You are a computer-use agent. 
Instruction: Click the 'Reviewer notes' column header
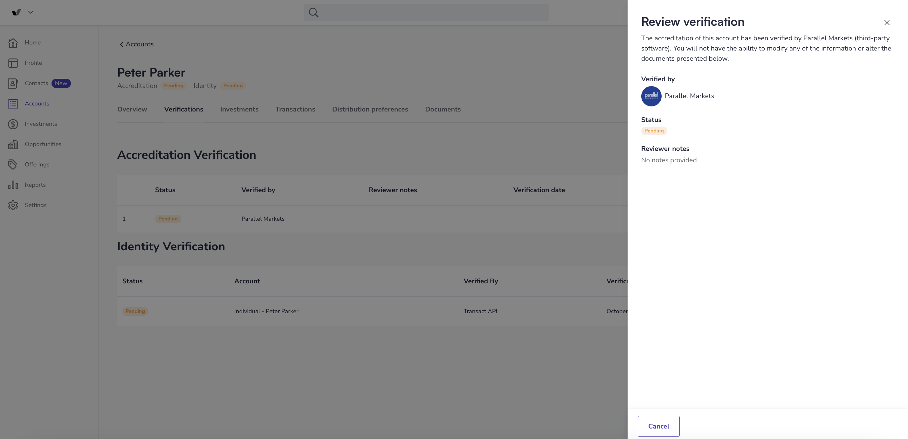(393, 190)
